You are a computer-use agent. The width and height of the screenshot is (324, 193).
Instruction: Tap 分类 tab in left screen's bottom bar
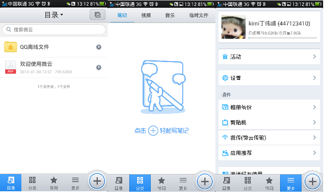point(32,183)
